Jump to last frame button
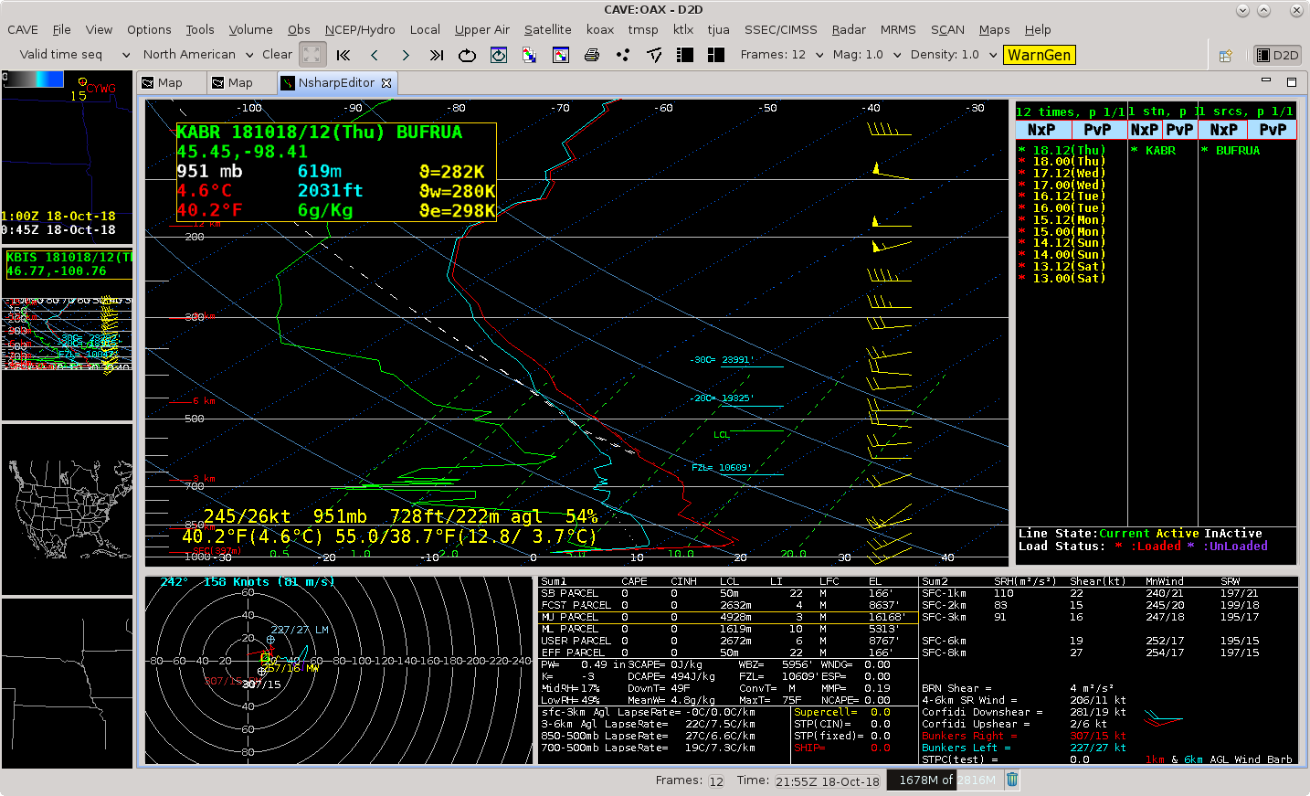The height and width of the screenshot is (796, 1310). coord(437,55)
